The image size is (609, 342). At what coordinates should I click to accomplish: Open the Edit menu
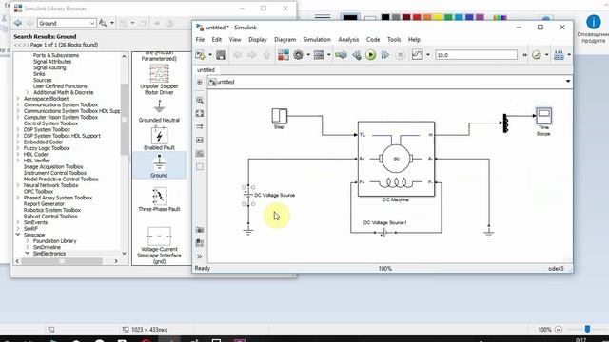pos(217,40)
